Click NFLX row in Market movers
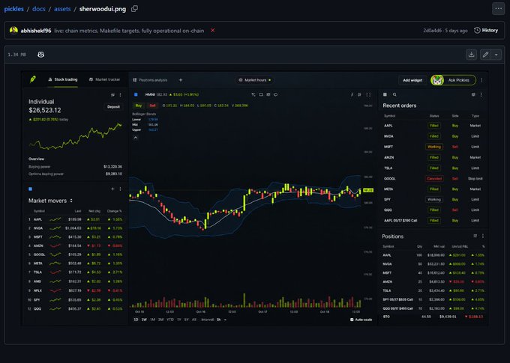510x363 pixels. 75,290
